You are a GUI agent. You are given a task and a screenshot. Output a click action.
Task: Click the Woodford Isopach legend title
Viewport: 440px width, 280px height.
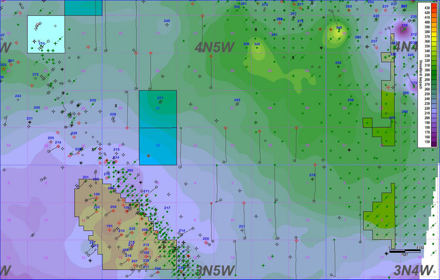(420, 74)
